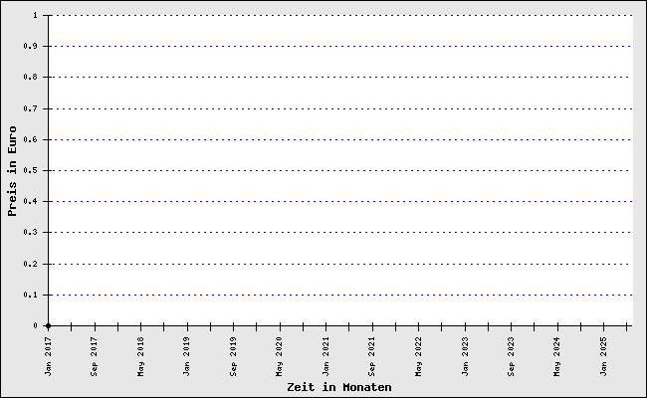
Task: Click the 'May 2018' x-axis label
Action: pyautogui.click(x=140, y=357)
